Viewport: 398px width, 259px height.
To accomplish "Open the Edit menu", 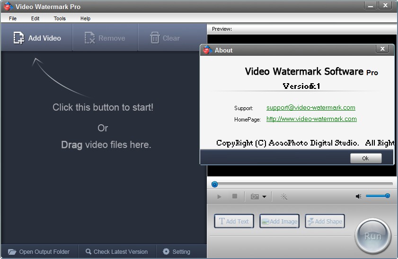I will click(35, 18).
